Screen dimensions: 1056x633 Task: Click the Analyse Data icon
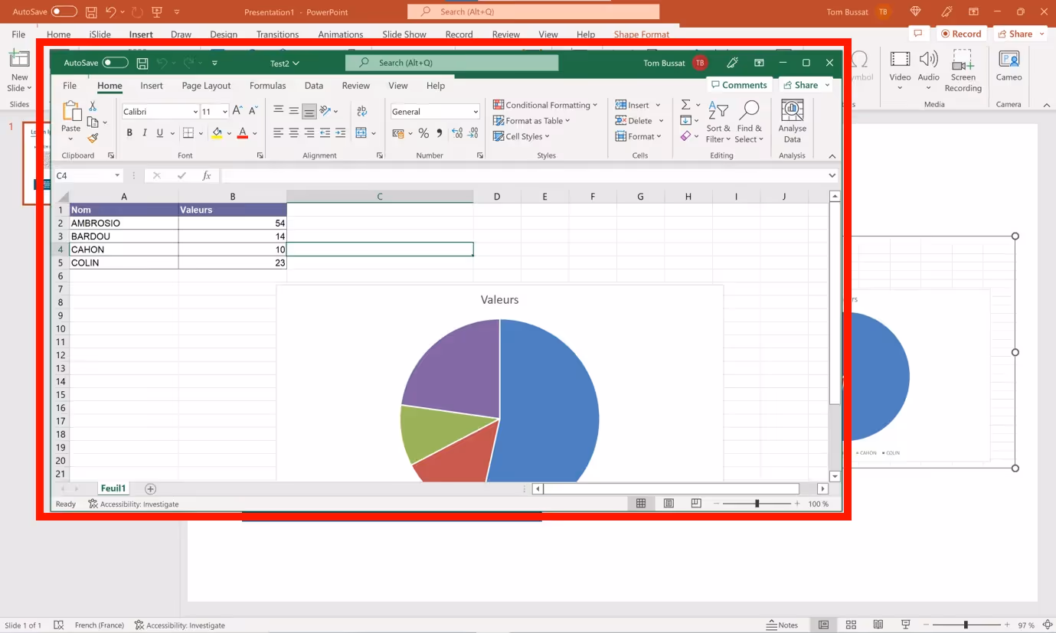coord(792,112)
